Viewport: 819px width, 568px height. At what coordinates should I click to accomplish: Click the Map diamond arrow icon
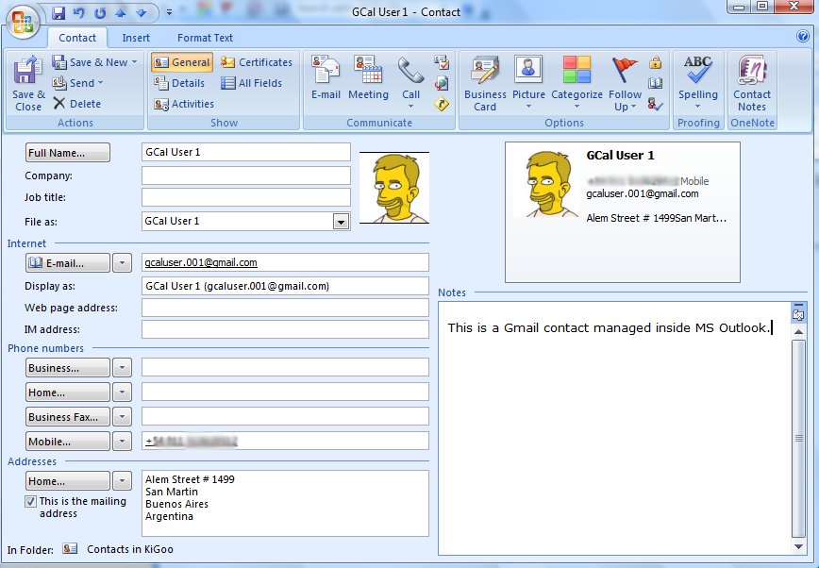click(x=442, y=104)
